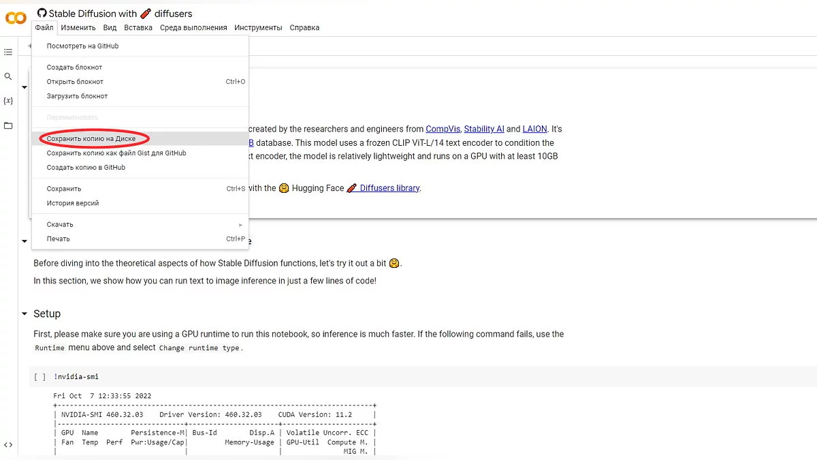
Task: Open the Вставка menu
Action: tap(138, 28)
